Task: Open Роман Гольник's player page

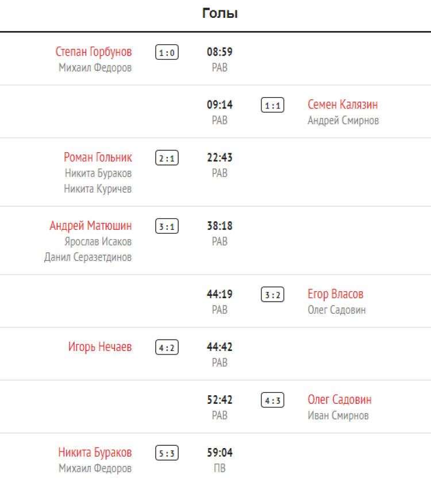Action: click(98, 157)
